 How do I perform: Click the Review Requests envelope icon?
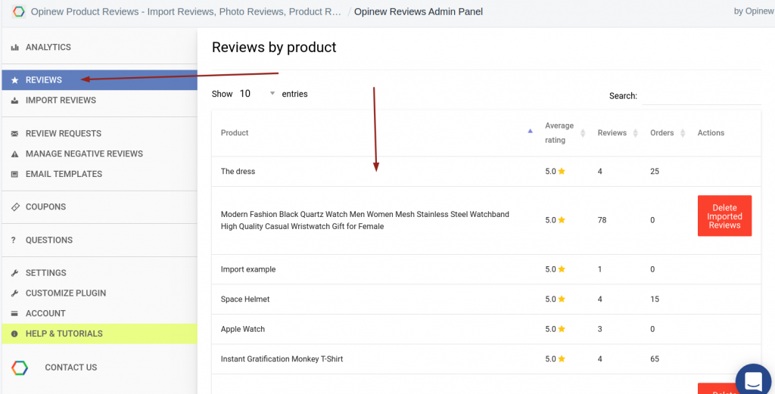15,133
